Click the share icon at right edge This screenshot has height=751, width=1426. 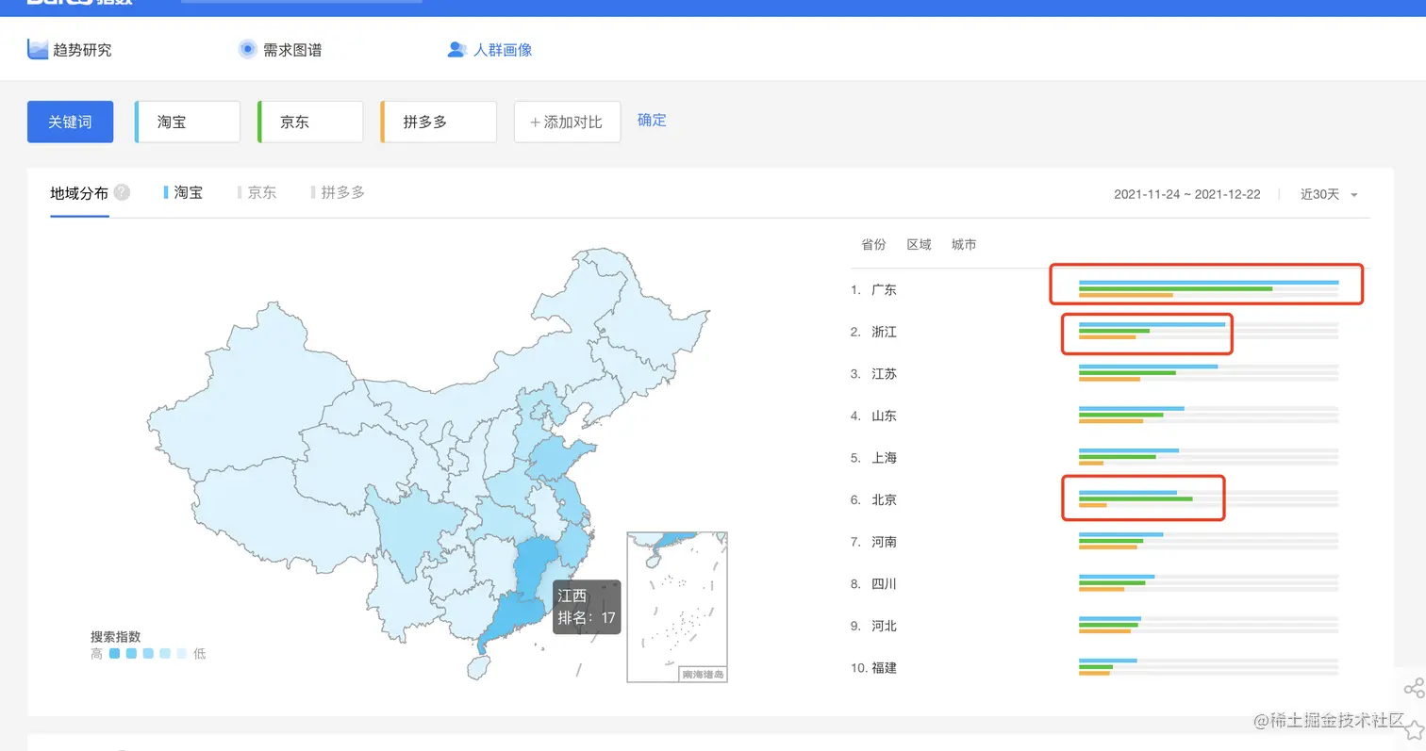(x=1413, y=688)
